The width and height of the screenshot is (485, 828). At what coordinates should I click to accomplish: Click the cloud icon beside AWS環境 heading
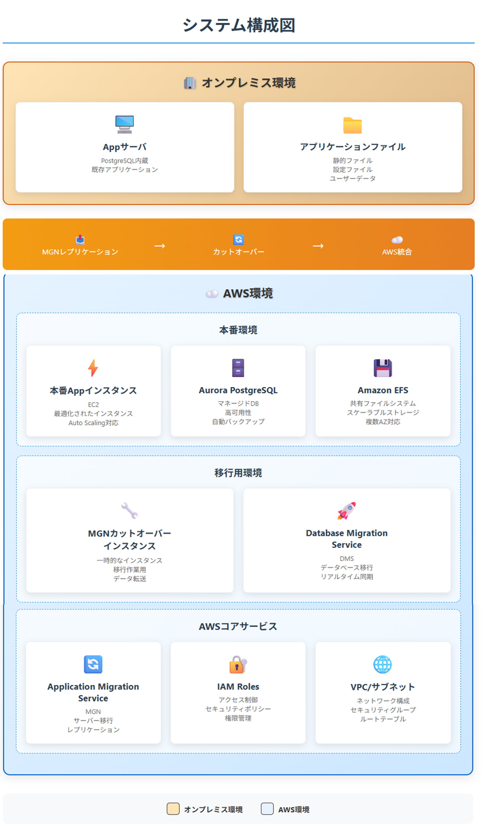pyautogui.click(x=212, y=294)
